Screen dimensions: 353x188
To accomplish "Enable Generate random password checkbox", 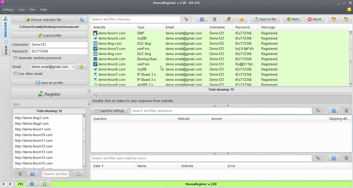I will 15,58.
